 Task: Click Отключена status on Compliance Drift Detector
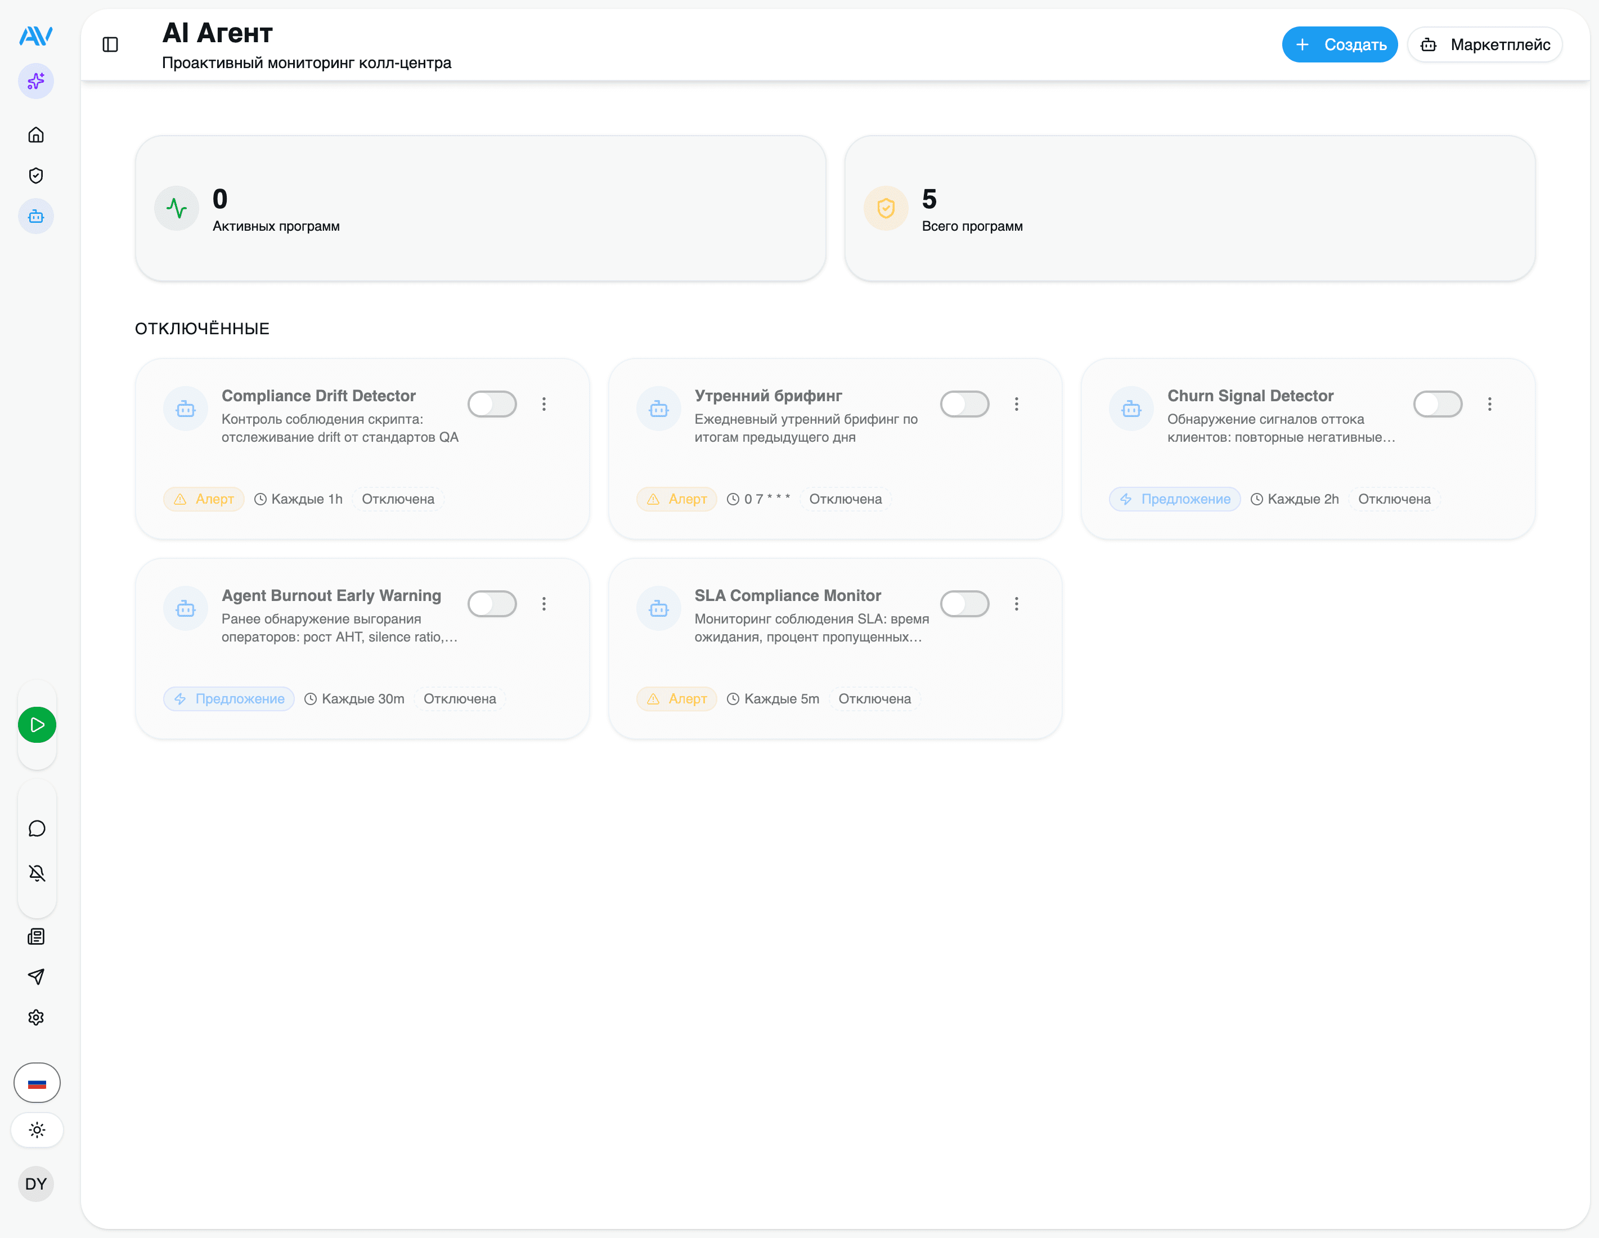pyautogui.click(x=398, y=499)
